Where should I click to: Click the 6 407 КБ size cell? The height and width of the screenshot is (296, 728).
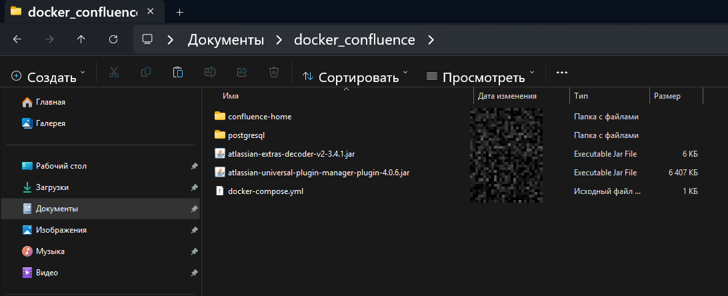[x=683, y=173]
